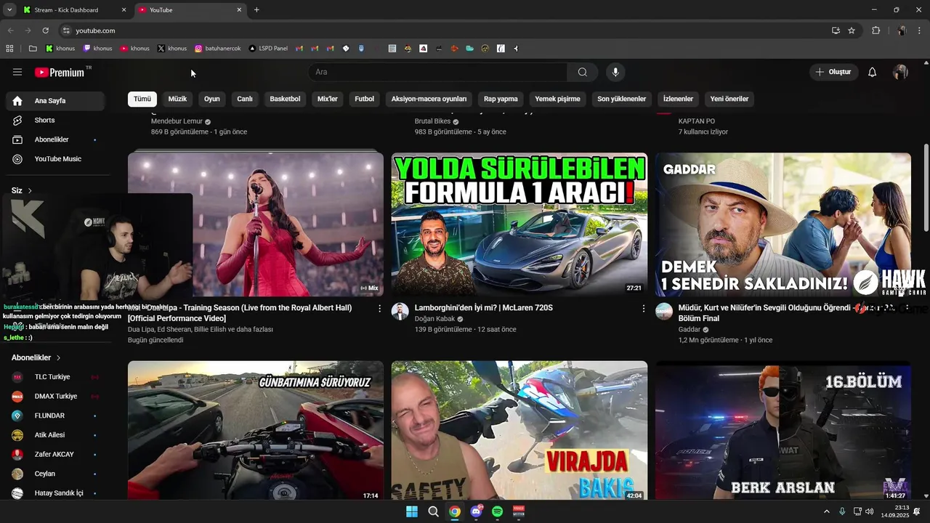Open the YouTube guide hamburger menu

tap(17, 72)
